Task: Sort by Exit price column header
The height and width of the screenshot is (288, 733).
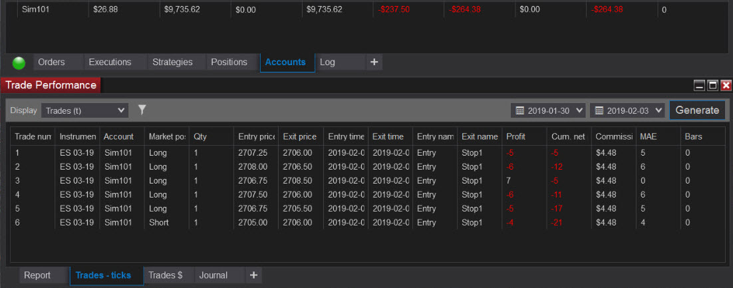Action: [301, 136]
